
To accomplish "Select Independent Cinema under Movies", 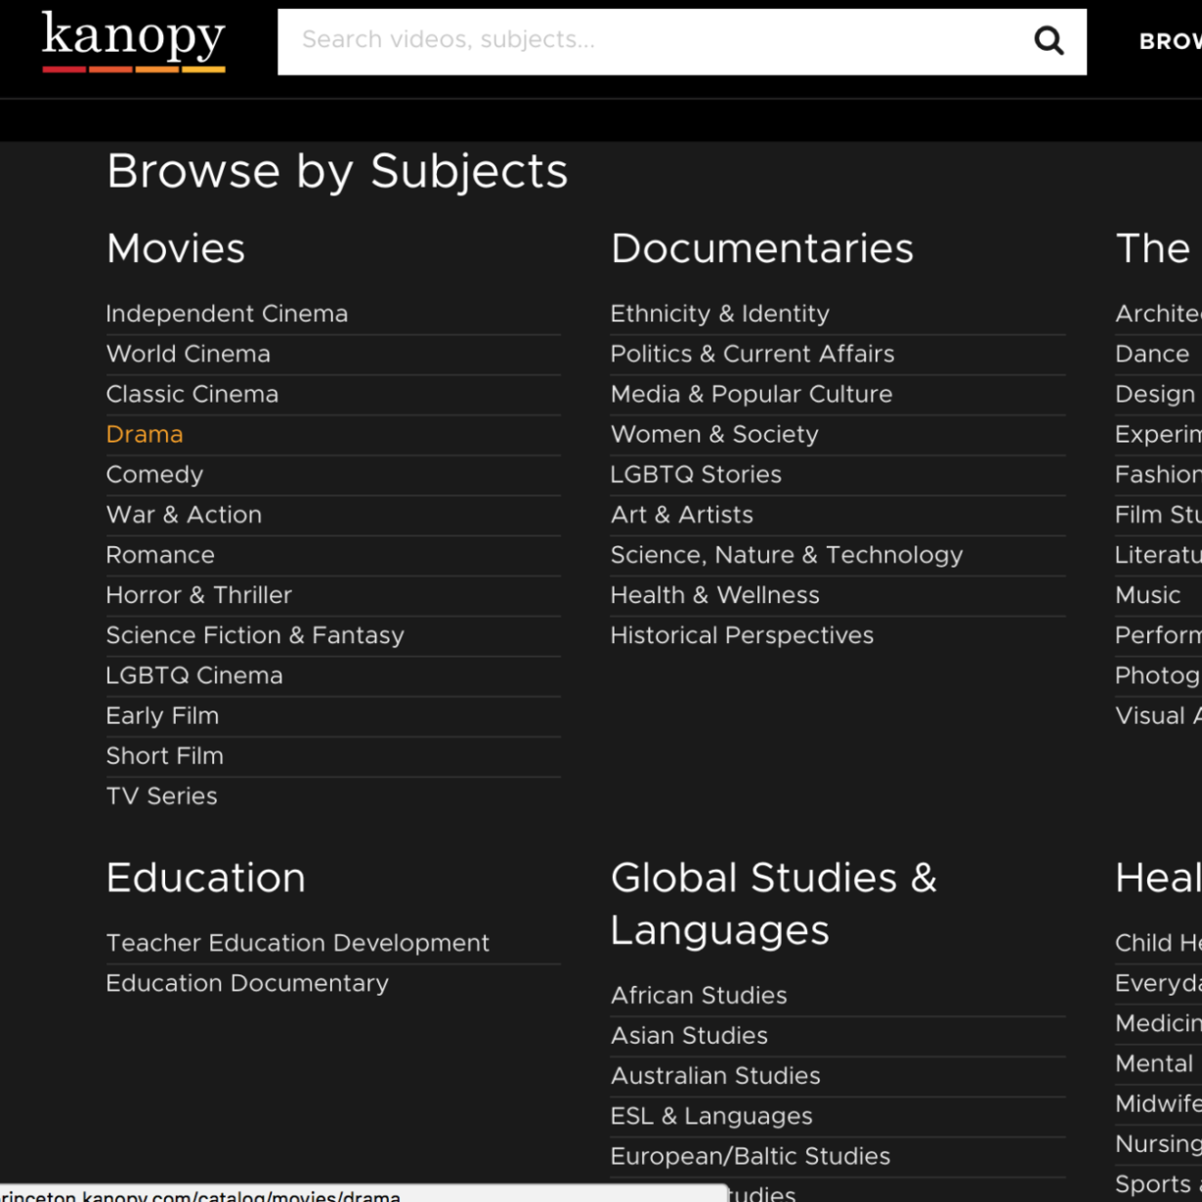I will click(227, 313).
